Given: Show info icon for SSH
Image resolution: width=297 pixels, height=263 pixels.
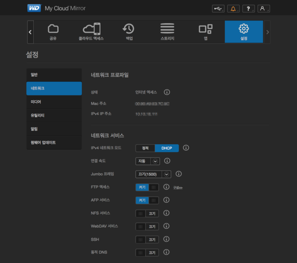Looking at the screenshot, I should [166, 239].
